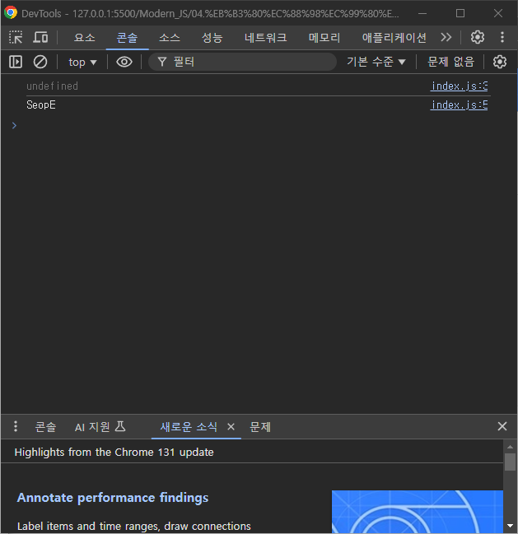Select the 'Highlights from the Chrome 131 update' heading
The height and width of the screenshot is (534, 518).
114,453
